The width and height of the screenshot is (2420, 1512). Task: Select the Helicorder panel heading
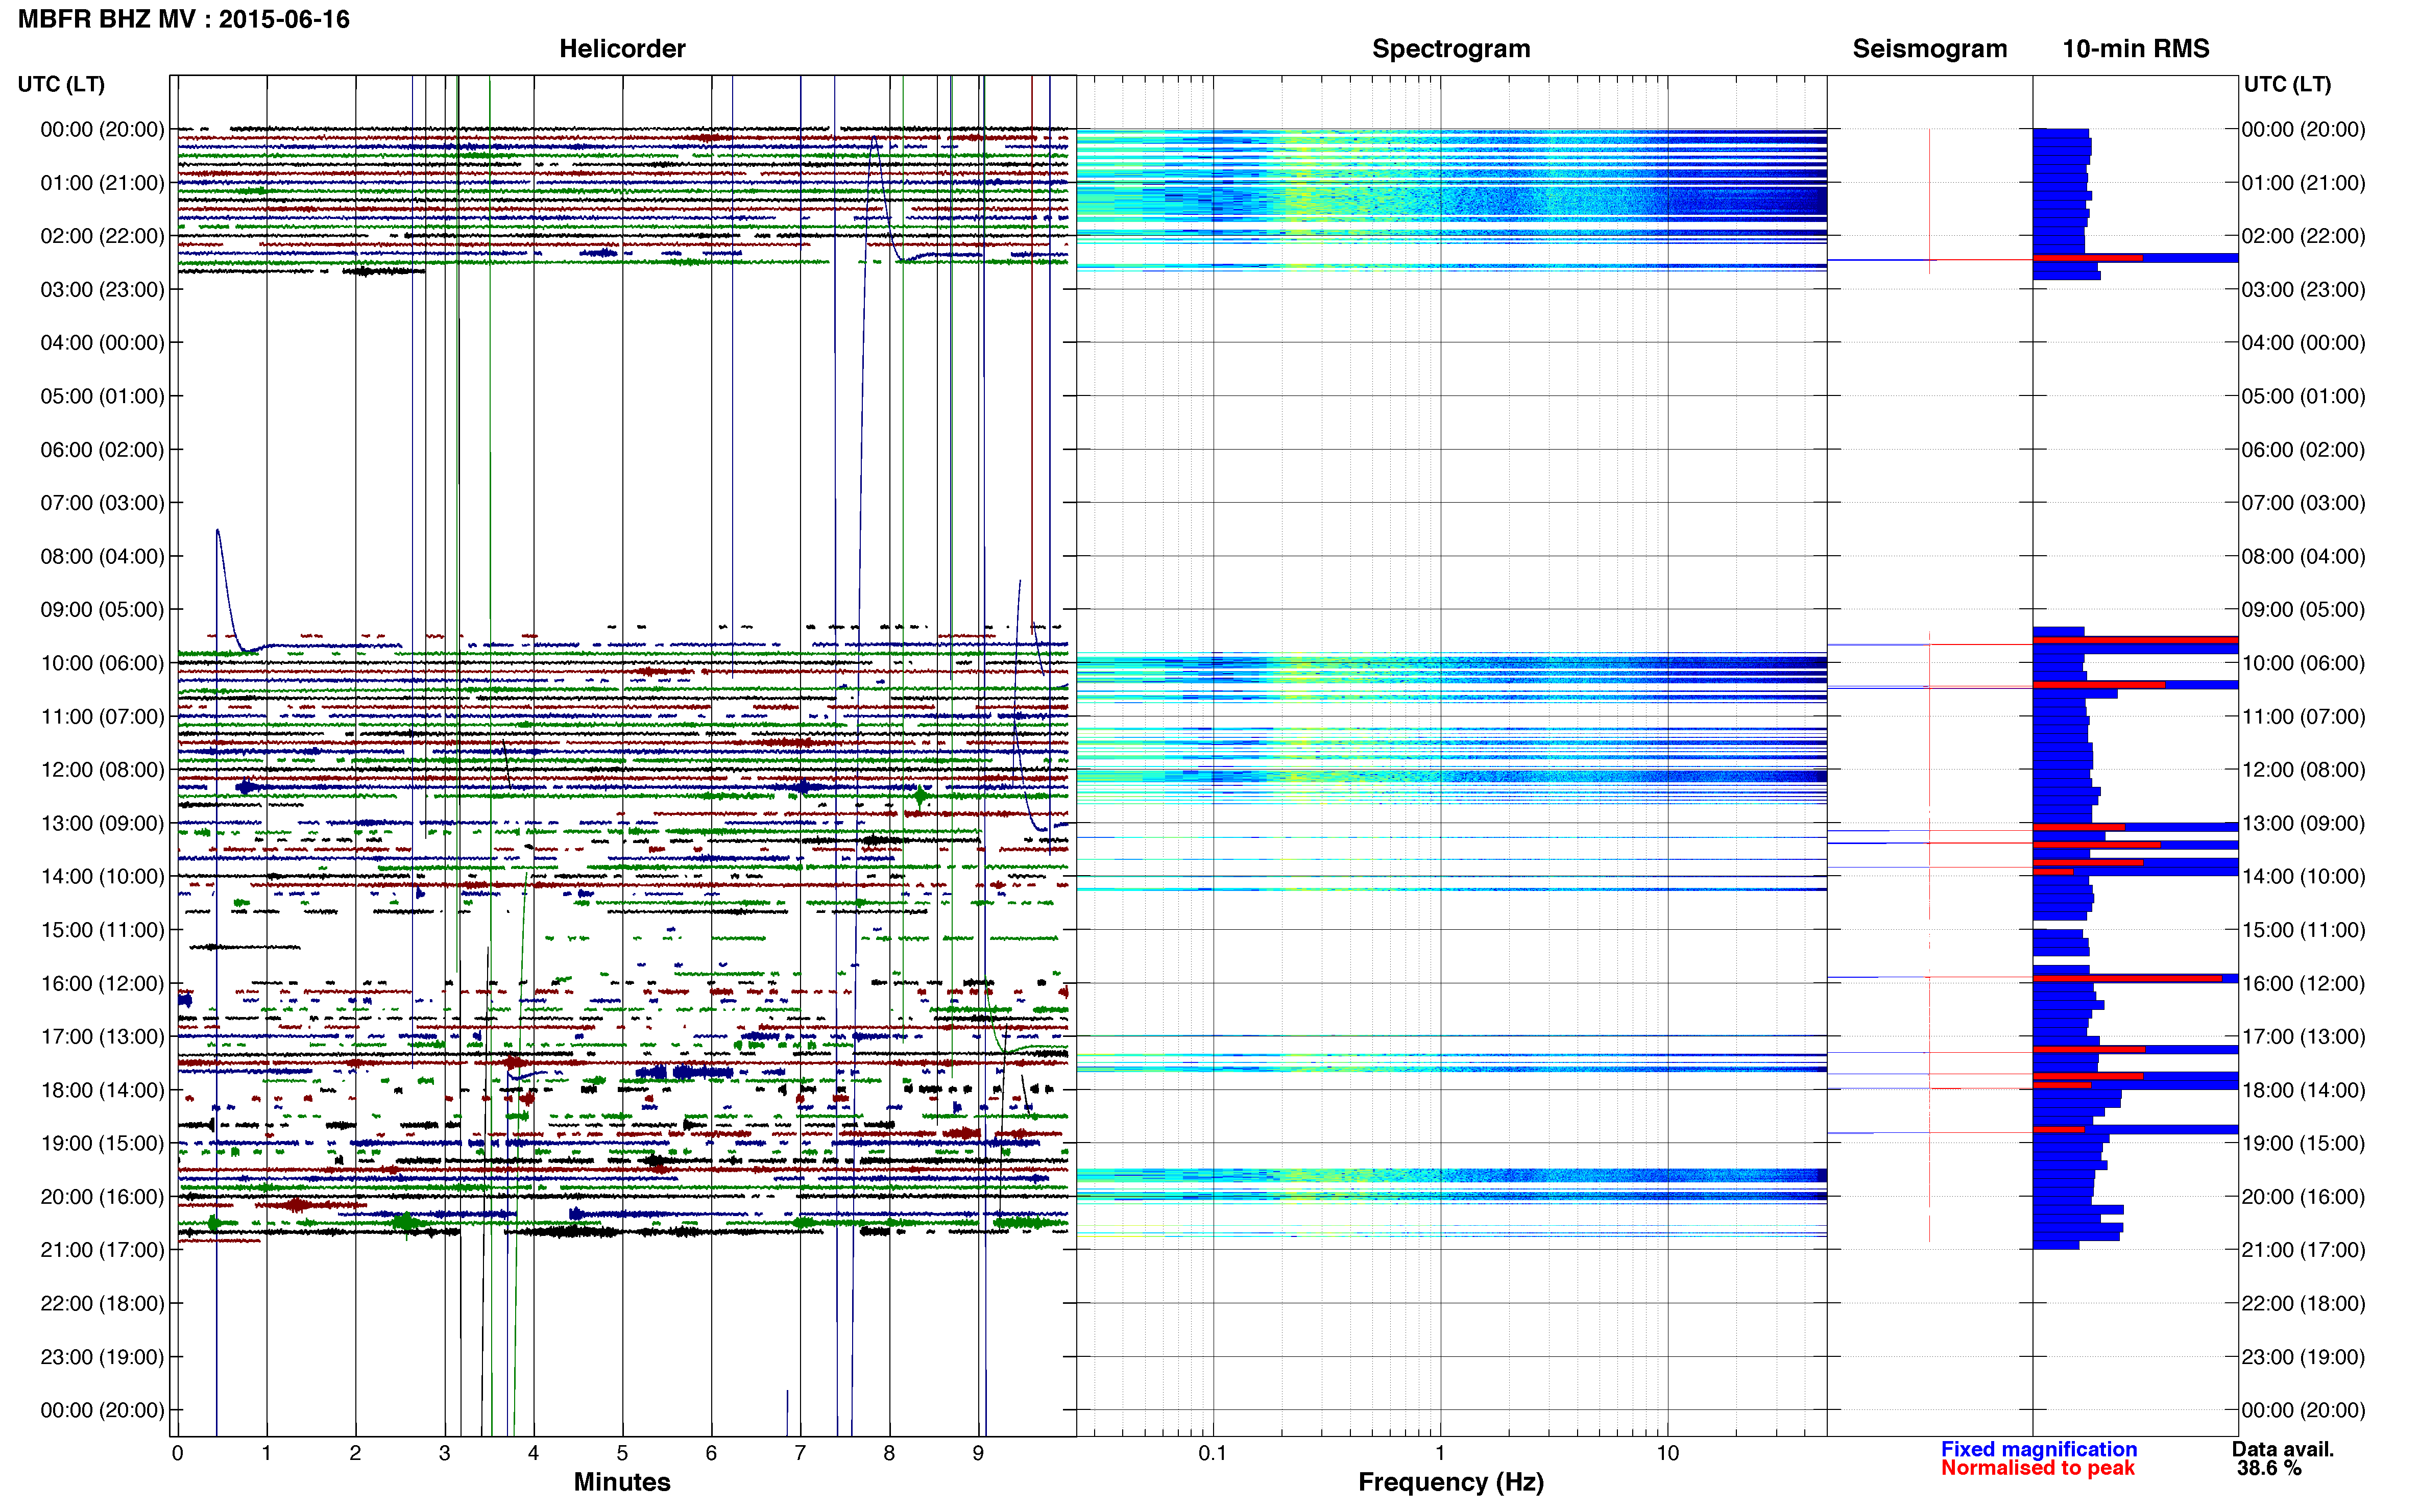point(622,48)
